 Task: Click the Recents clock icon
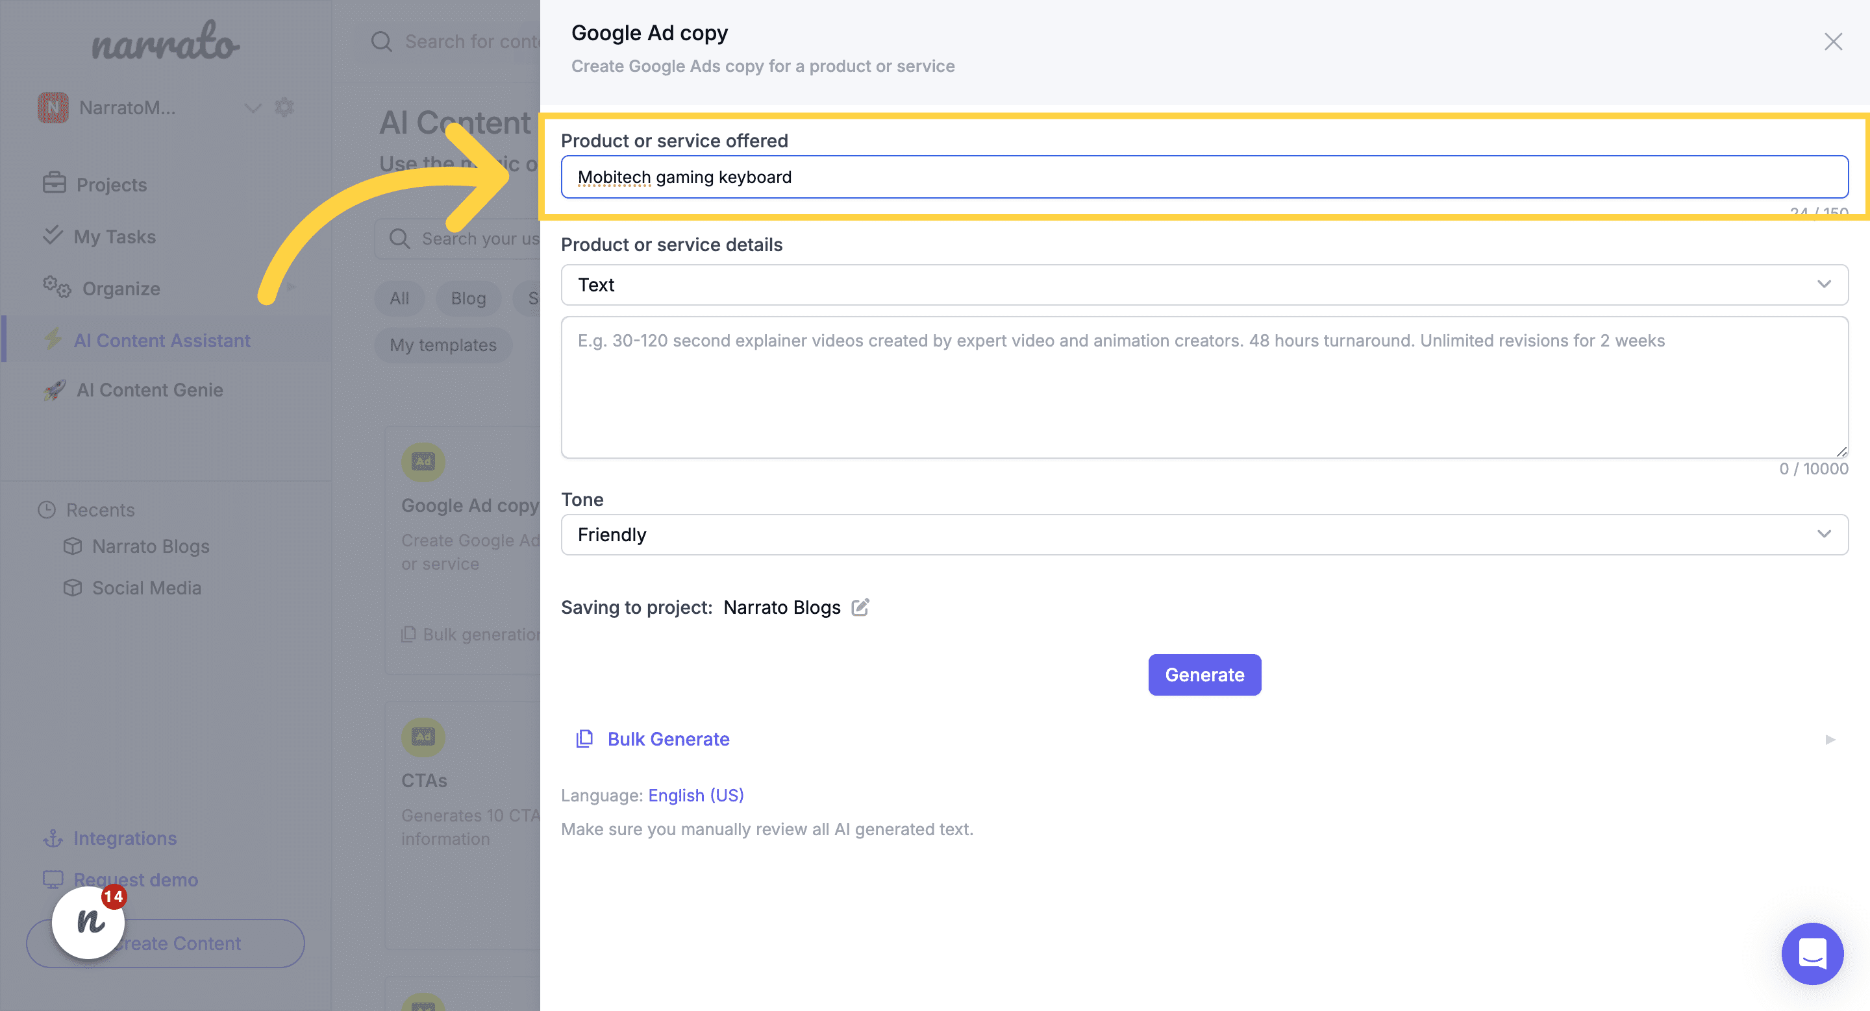click(x=47, y=509)
